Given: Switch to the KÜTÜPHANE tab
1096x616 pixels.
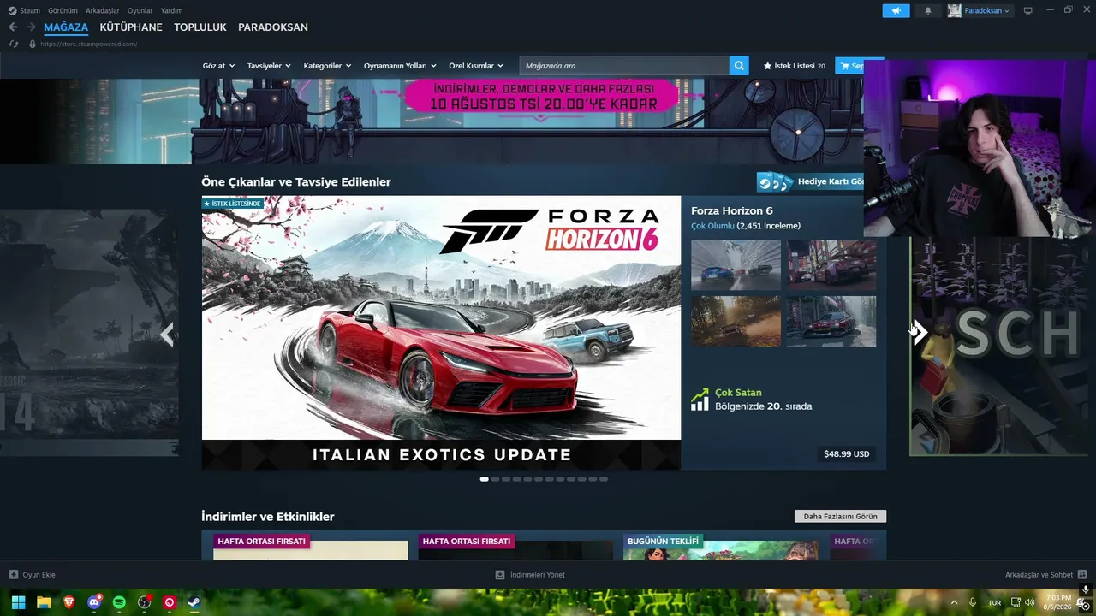Looking at the screenshot, I should tap(131, 27).
